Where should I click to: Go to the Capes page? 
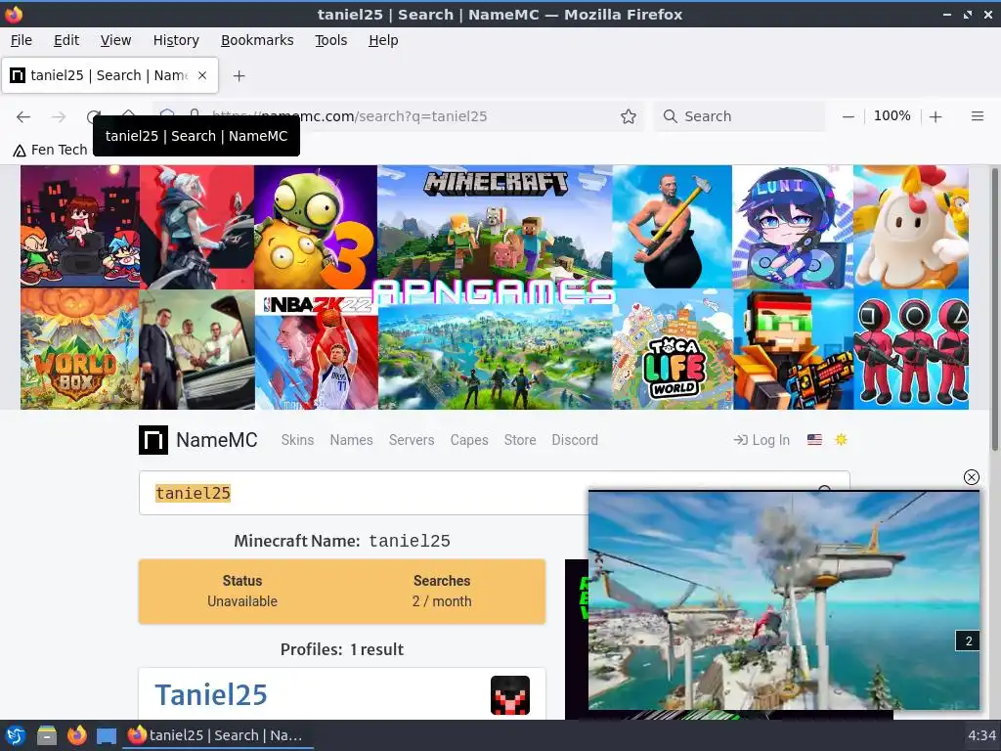(x=469, y=440)
